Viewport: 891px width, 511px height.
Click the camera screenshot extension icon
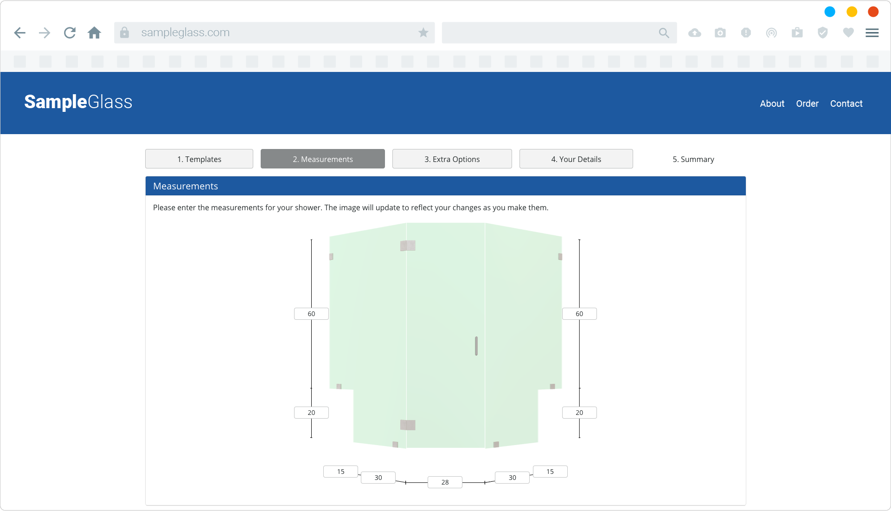click(x=720, y=32)
